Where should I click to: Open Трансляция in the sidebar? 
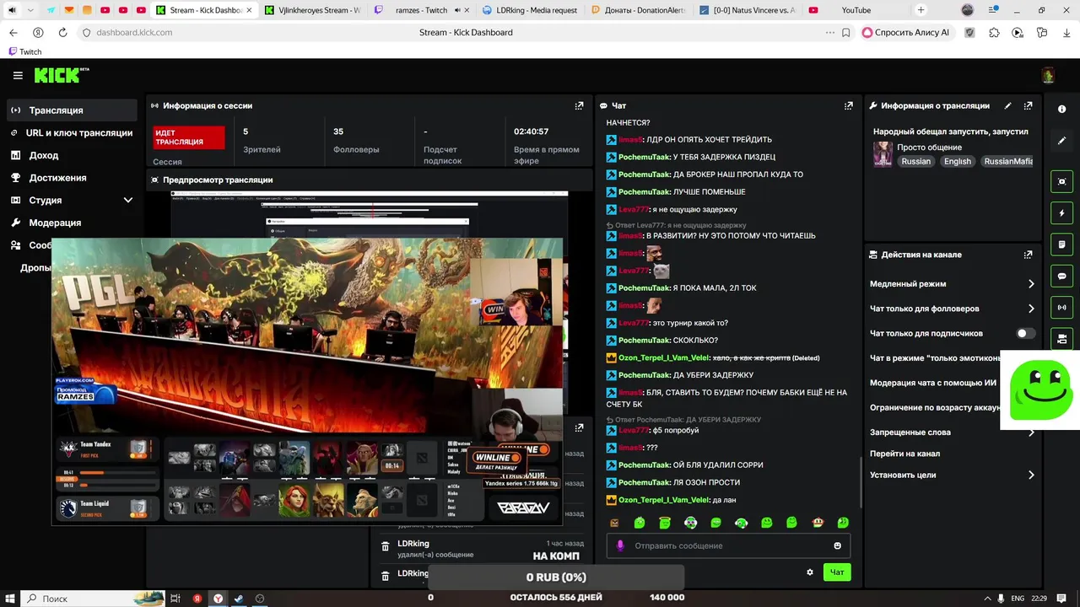click(x=71, y=110)
